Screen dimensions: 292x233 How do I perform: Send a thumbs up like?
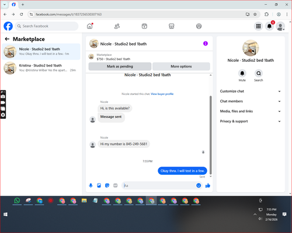[208, 186]
